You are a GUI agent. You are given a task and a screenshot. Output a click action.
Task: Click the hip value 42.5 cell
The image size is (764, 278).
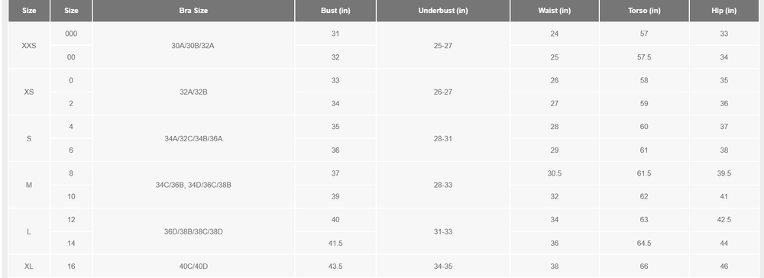point(724,220)
